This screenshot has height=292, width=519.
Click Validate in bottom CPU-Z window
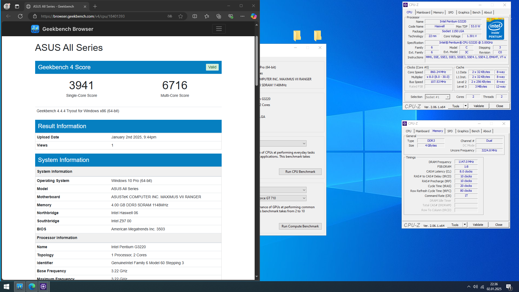(478, 225)
